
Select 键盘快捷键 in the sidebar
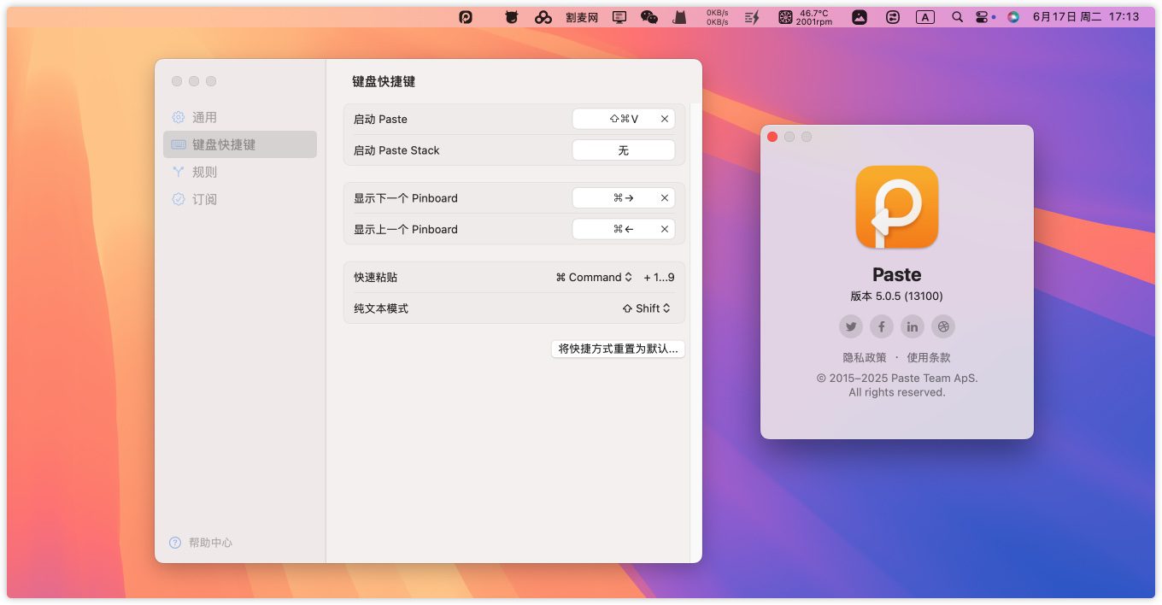(x=239, y=144)
